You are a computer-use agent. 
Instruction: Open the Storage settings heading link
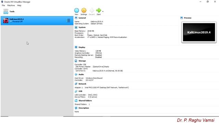(82, 61)
